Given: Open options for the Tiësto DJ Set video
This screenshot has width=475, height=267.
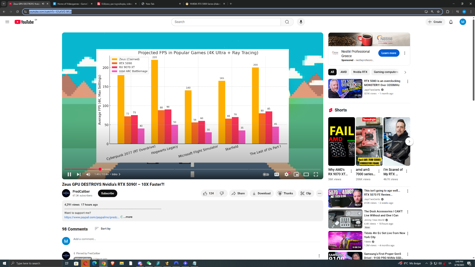Looking at the screenshot, I should point(408,233).
